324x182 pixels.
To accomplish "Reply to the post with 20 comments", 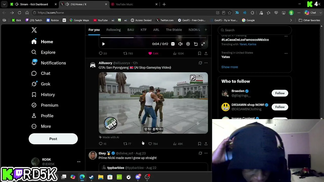I will coord(103,53).
